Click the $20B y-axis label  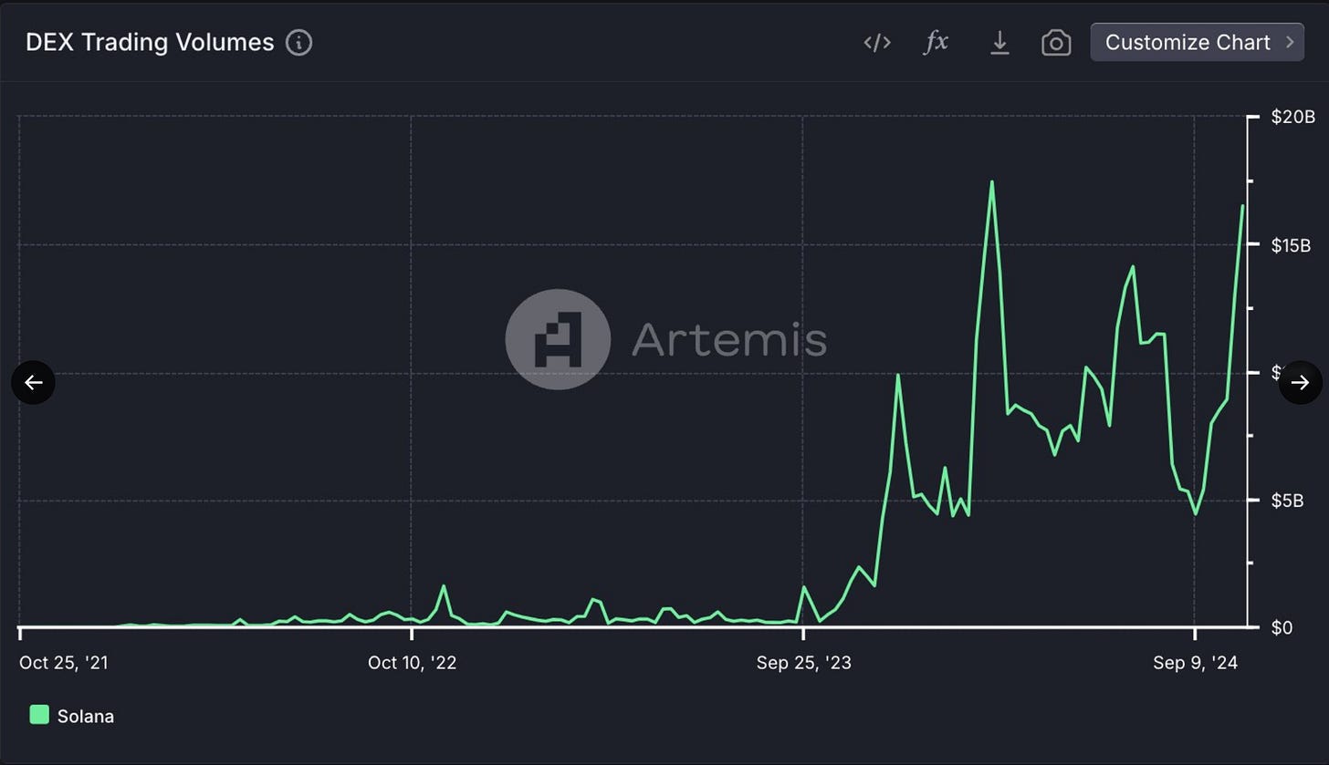pyautogui.click(x=1292, y=117)
